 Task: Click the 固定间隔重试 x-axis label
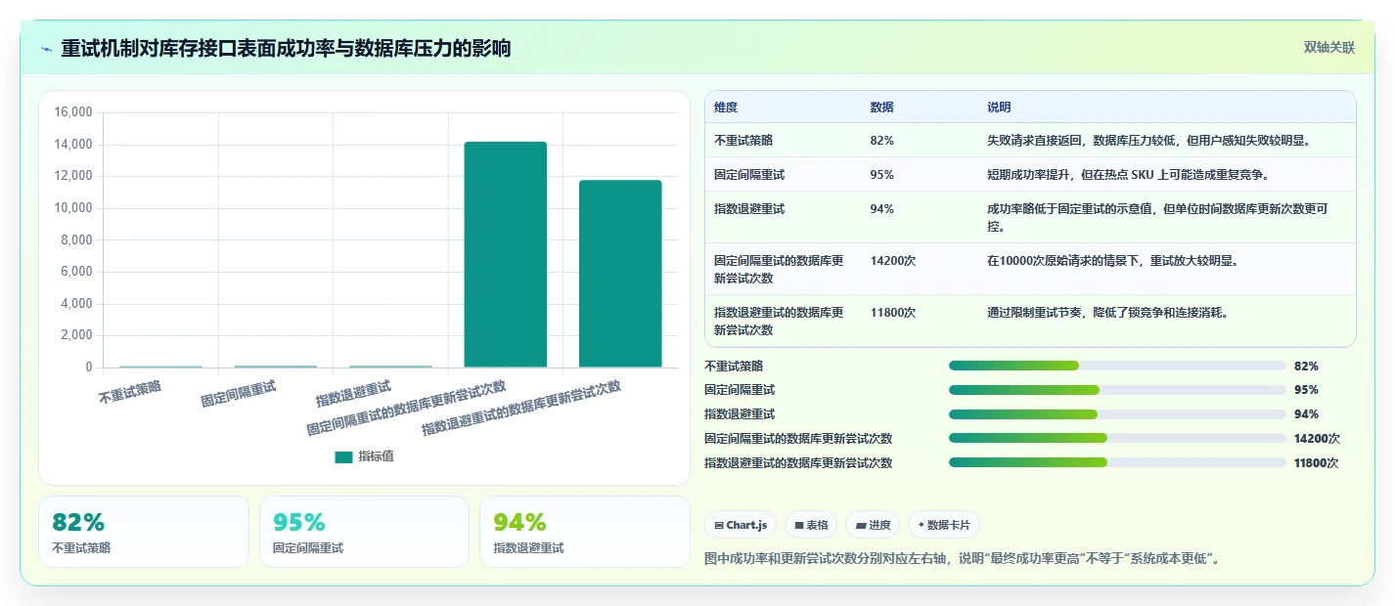[x=239, y=394]
